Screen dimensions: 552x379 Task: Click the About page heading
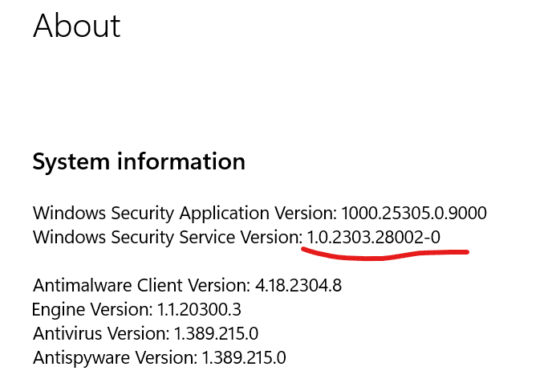point(77,26)
